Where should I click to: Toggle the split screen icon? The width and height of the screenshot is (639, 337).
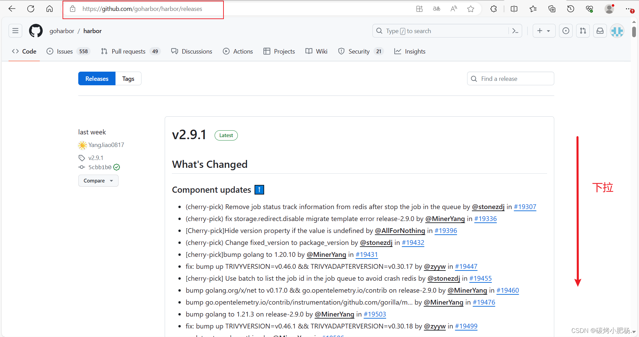coord(514,9)
